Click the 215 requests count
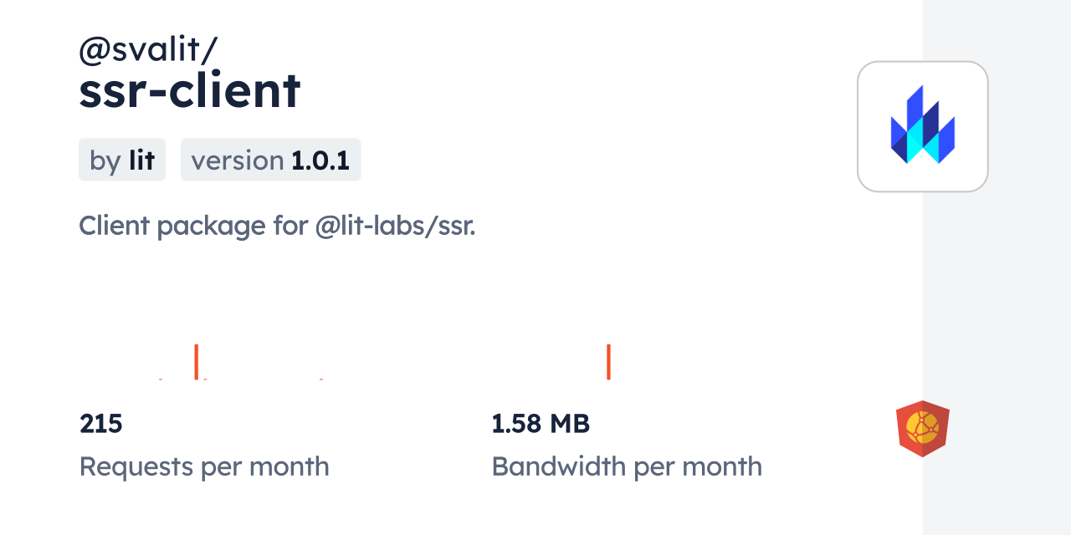The width and height of the screenshot is (1071, 535). pos(101,424)
